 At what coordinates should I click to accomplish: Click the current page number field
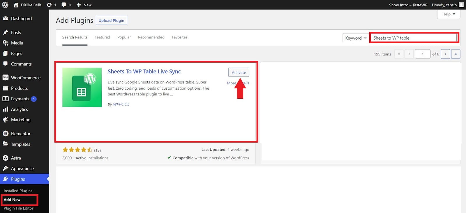click(423, 54)
